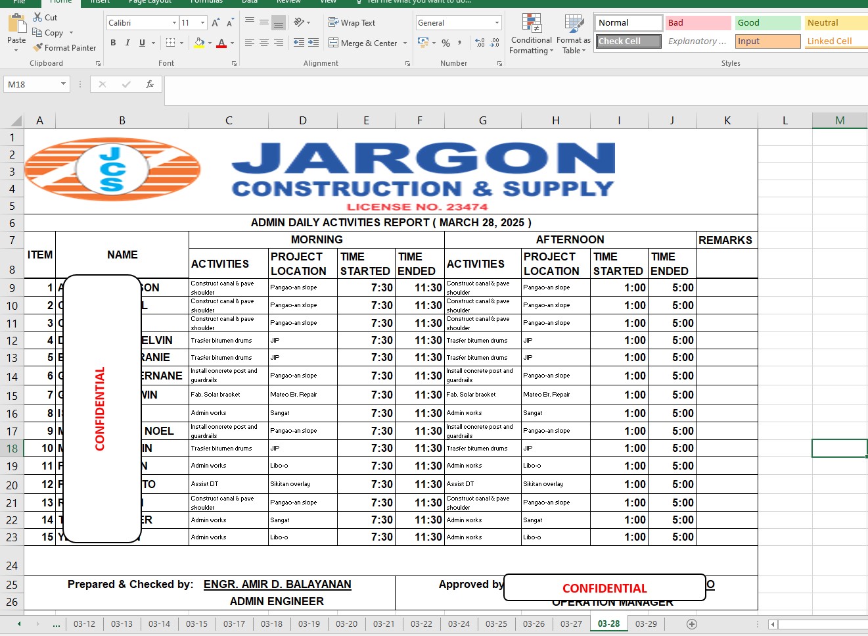This screenshot has width=868, height=636.
Task: Center cell text horizontally
Action: (x=264, y=43)
